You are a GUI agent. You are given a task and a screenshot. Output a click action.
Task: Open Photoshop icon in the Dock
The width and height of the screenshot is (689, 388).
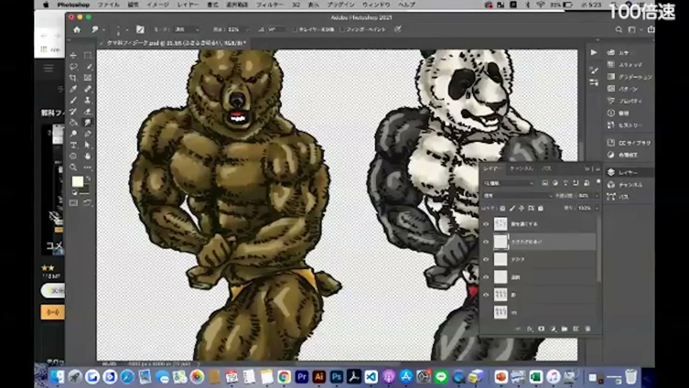click(x=337, y=377)
